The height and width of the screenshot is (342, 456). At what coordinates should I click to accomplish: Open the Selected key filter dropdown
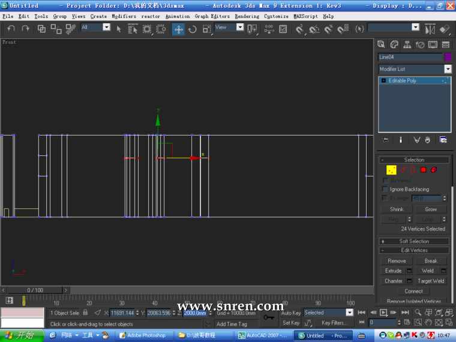(x=350, y=313)
